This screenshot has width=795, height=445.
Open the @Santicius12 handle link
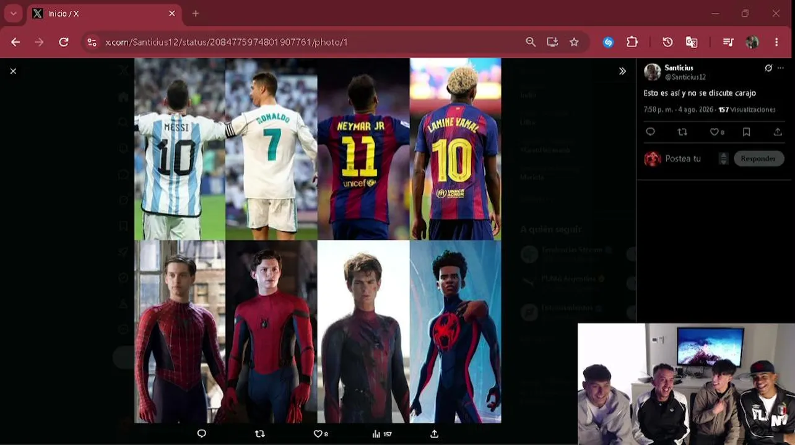[x=685, y=77]
